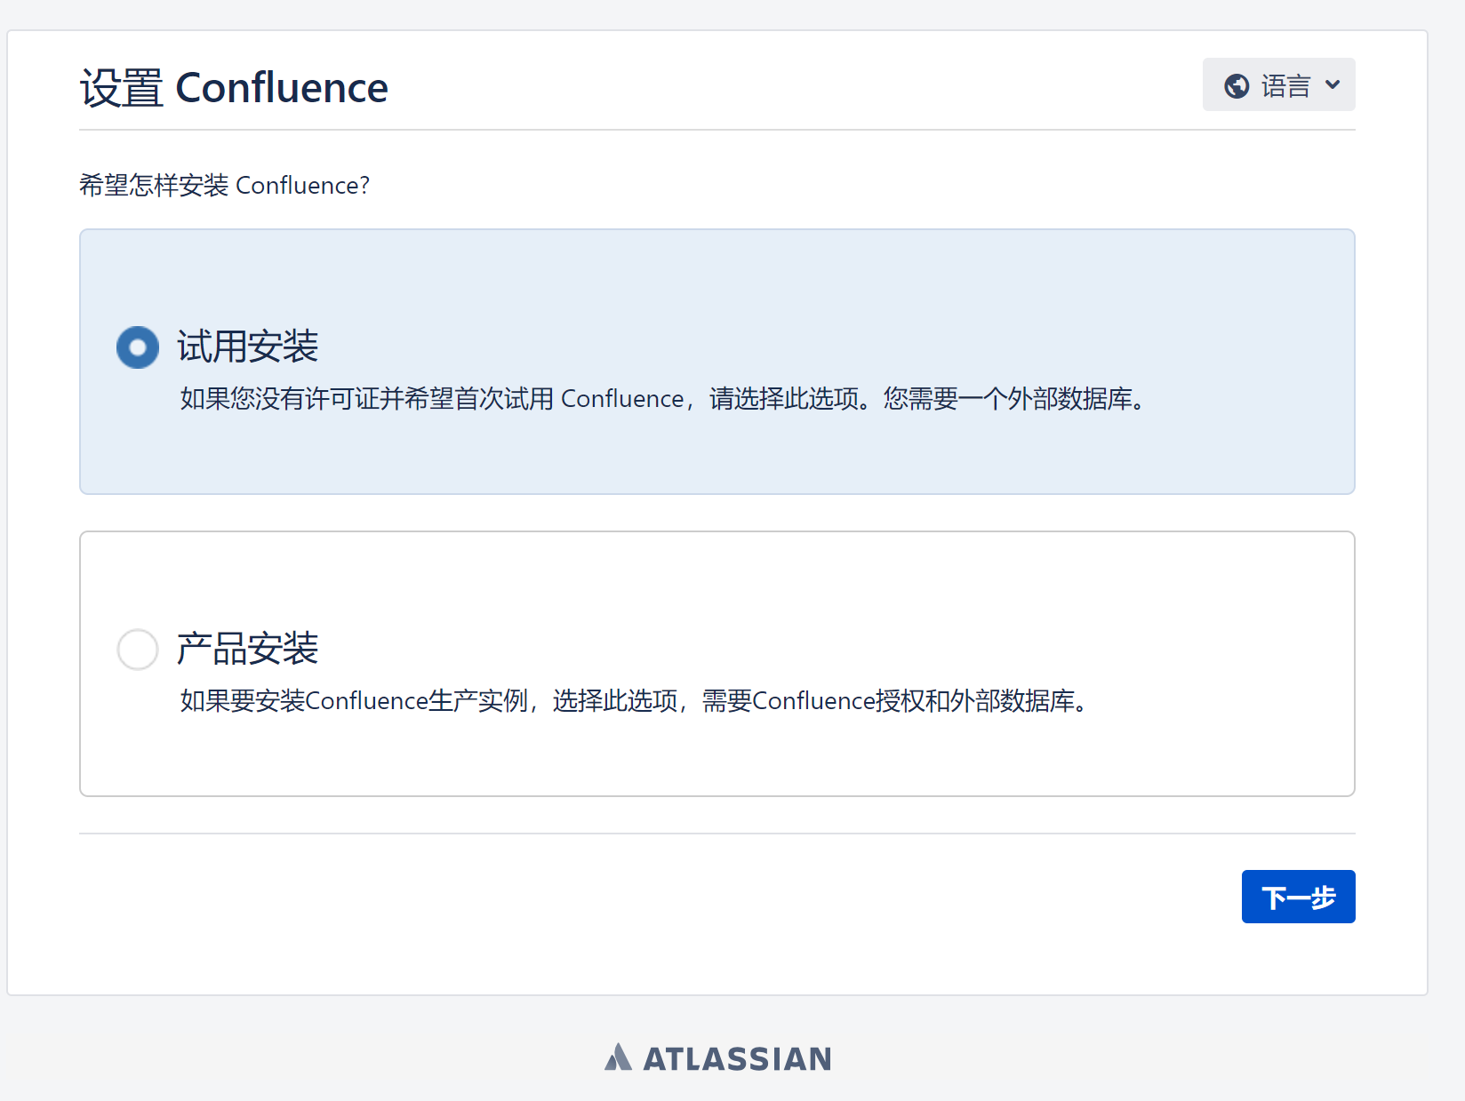
Task: Click the 试用安装 option title
Action: 248,347
